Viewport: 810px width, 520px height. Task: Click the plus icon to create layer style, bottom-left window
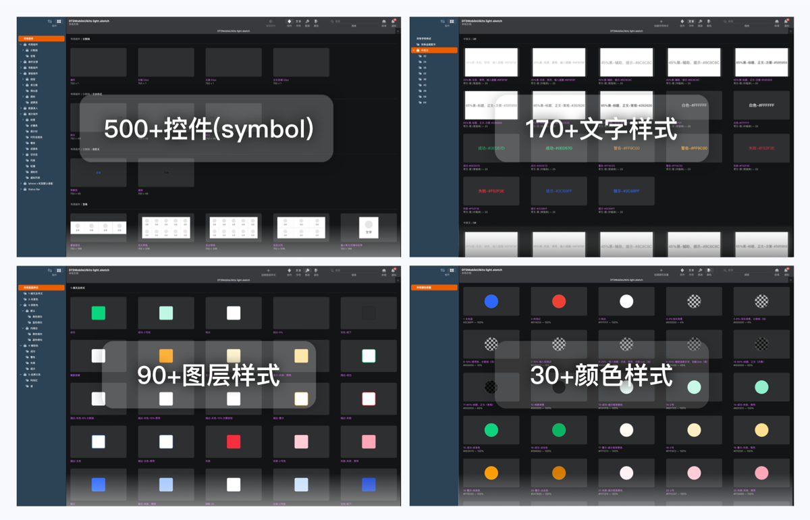[x=269, y=271]
